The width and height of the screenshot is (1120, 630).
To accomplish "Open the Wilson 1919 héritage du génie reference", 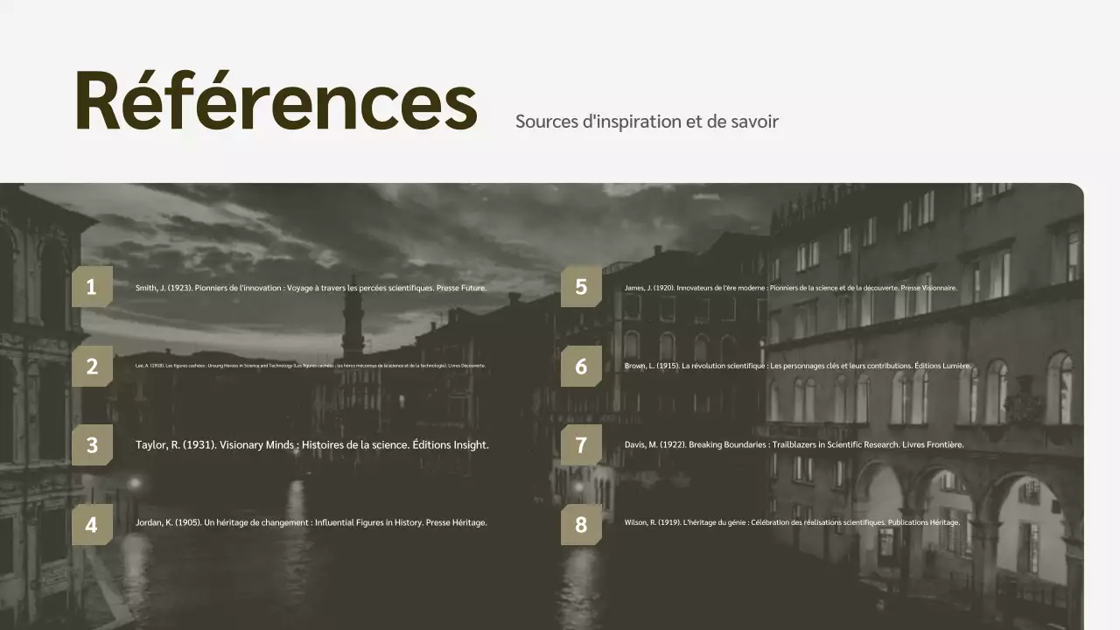I will coord(792,522).
